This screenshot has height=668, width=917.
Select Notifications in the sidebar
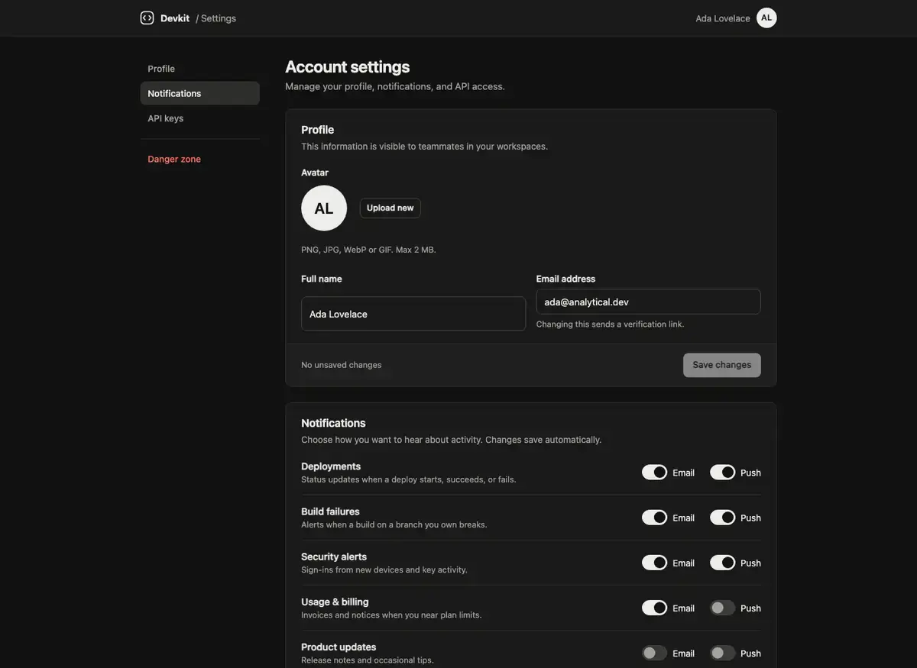pos(199,93)
